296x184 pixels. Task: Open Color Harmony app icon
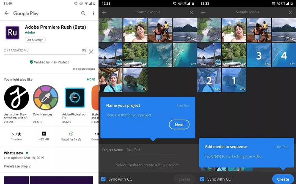[46, 98]
